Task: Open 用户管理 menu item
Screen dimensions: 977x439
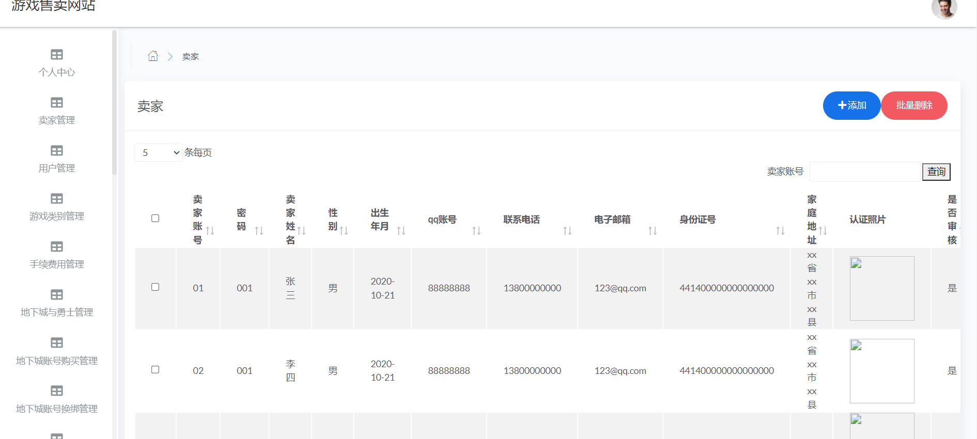Action: 57,168
